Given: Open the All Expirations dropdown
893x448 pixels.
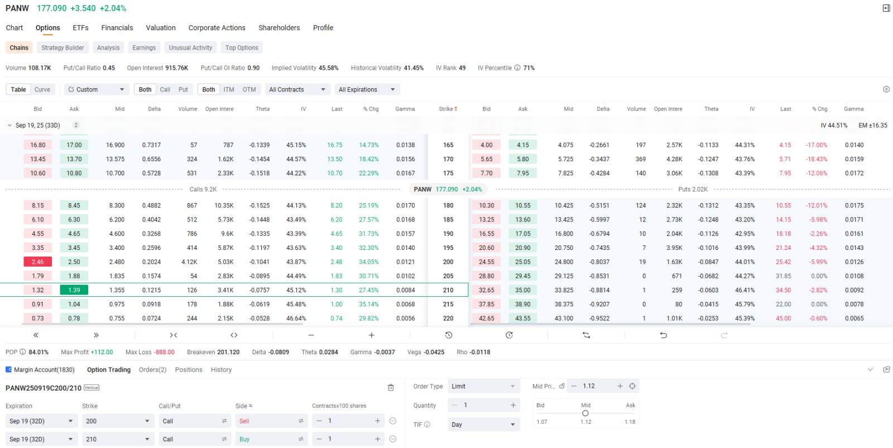Looking at the screenshot, I should coord(367,89).
